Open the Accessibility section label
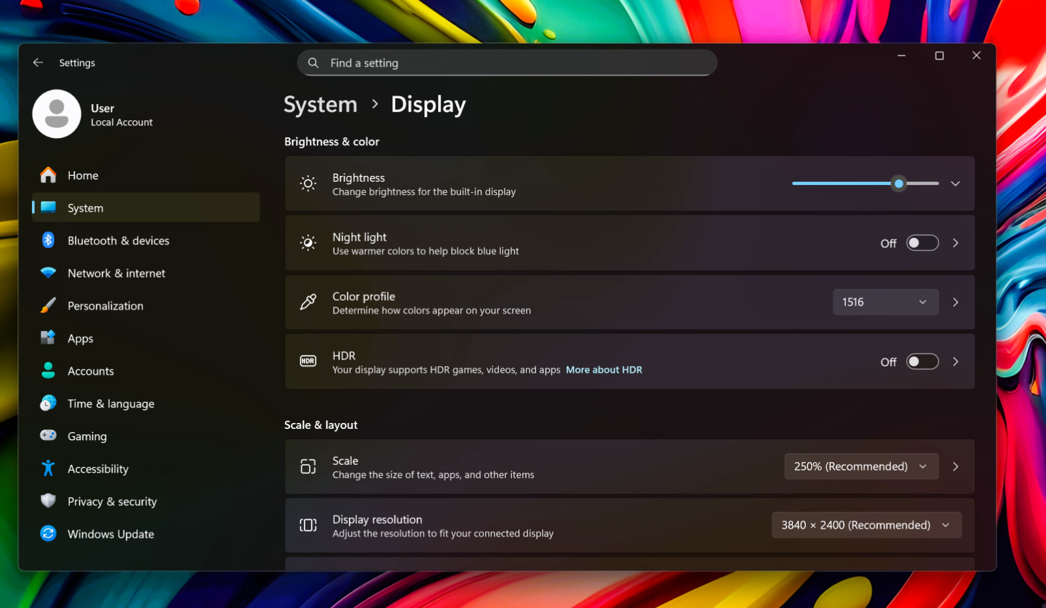1046x608 pixels. pyautogui.click(x=98, y=469)
